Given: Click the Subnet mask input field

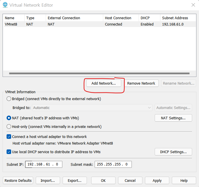Looking at the screenshot, I should (113, 164).
